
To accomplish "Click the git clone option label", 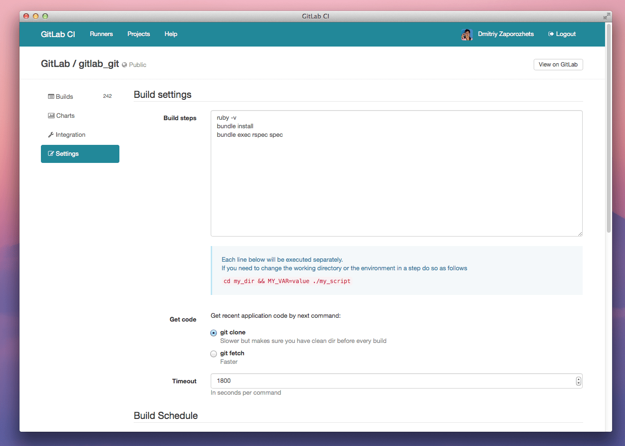I will click(x=233, y=332).
